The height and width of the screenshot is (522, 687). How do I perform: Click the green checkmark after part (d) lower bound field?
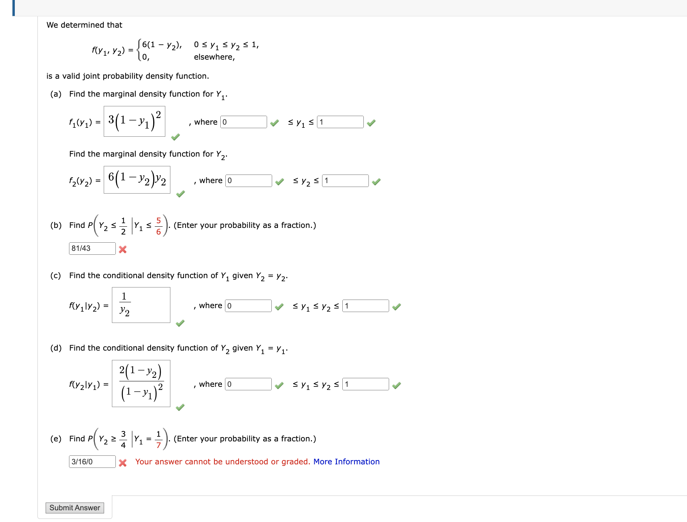pyautogui.click(x=279, y=385)
